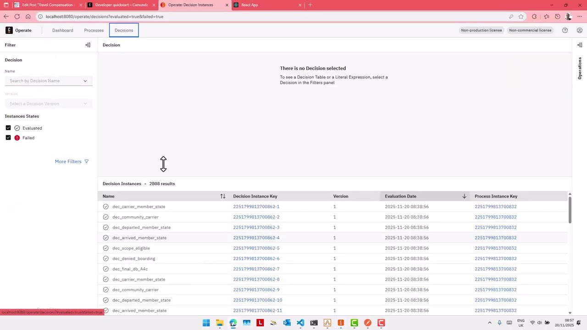Open the browser home page
Screen dimensions: 587x330
click(28, 16)
